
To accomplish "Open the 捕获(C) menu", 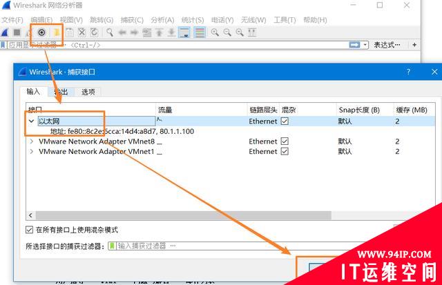I will [x=132, y=20].
